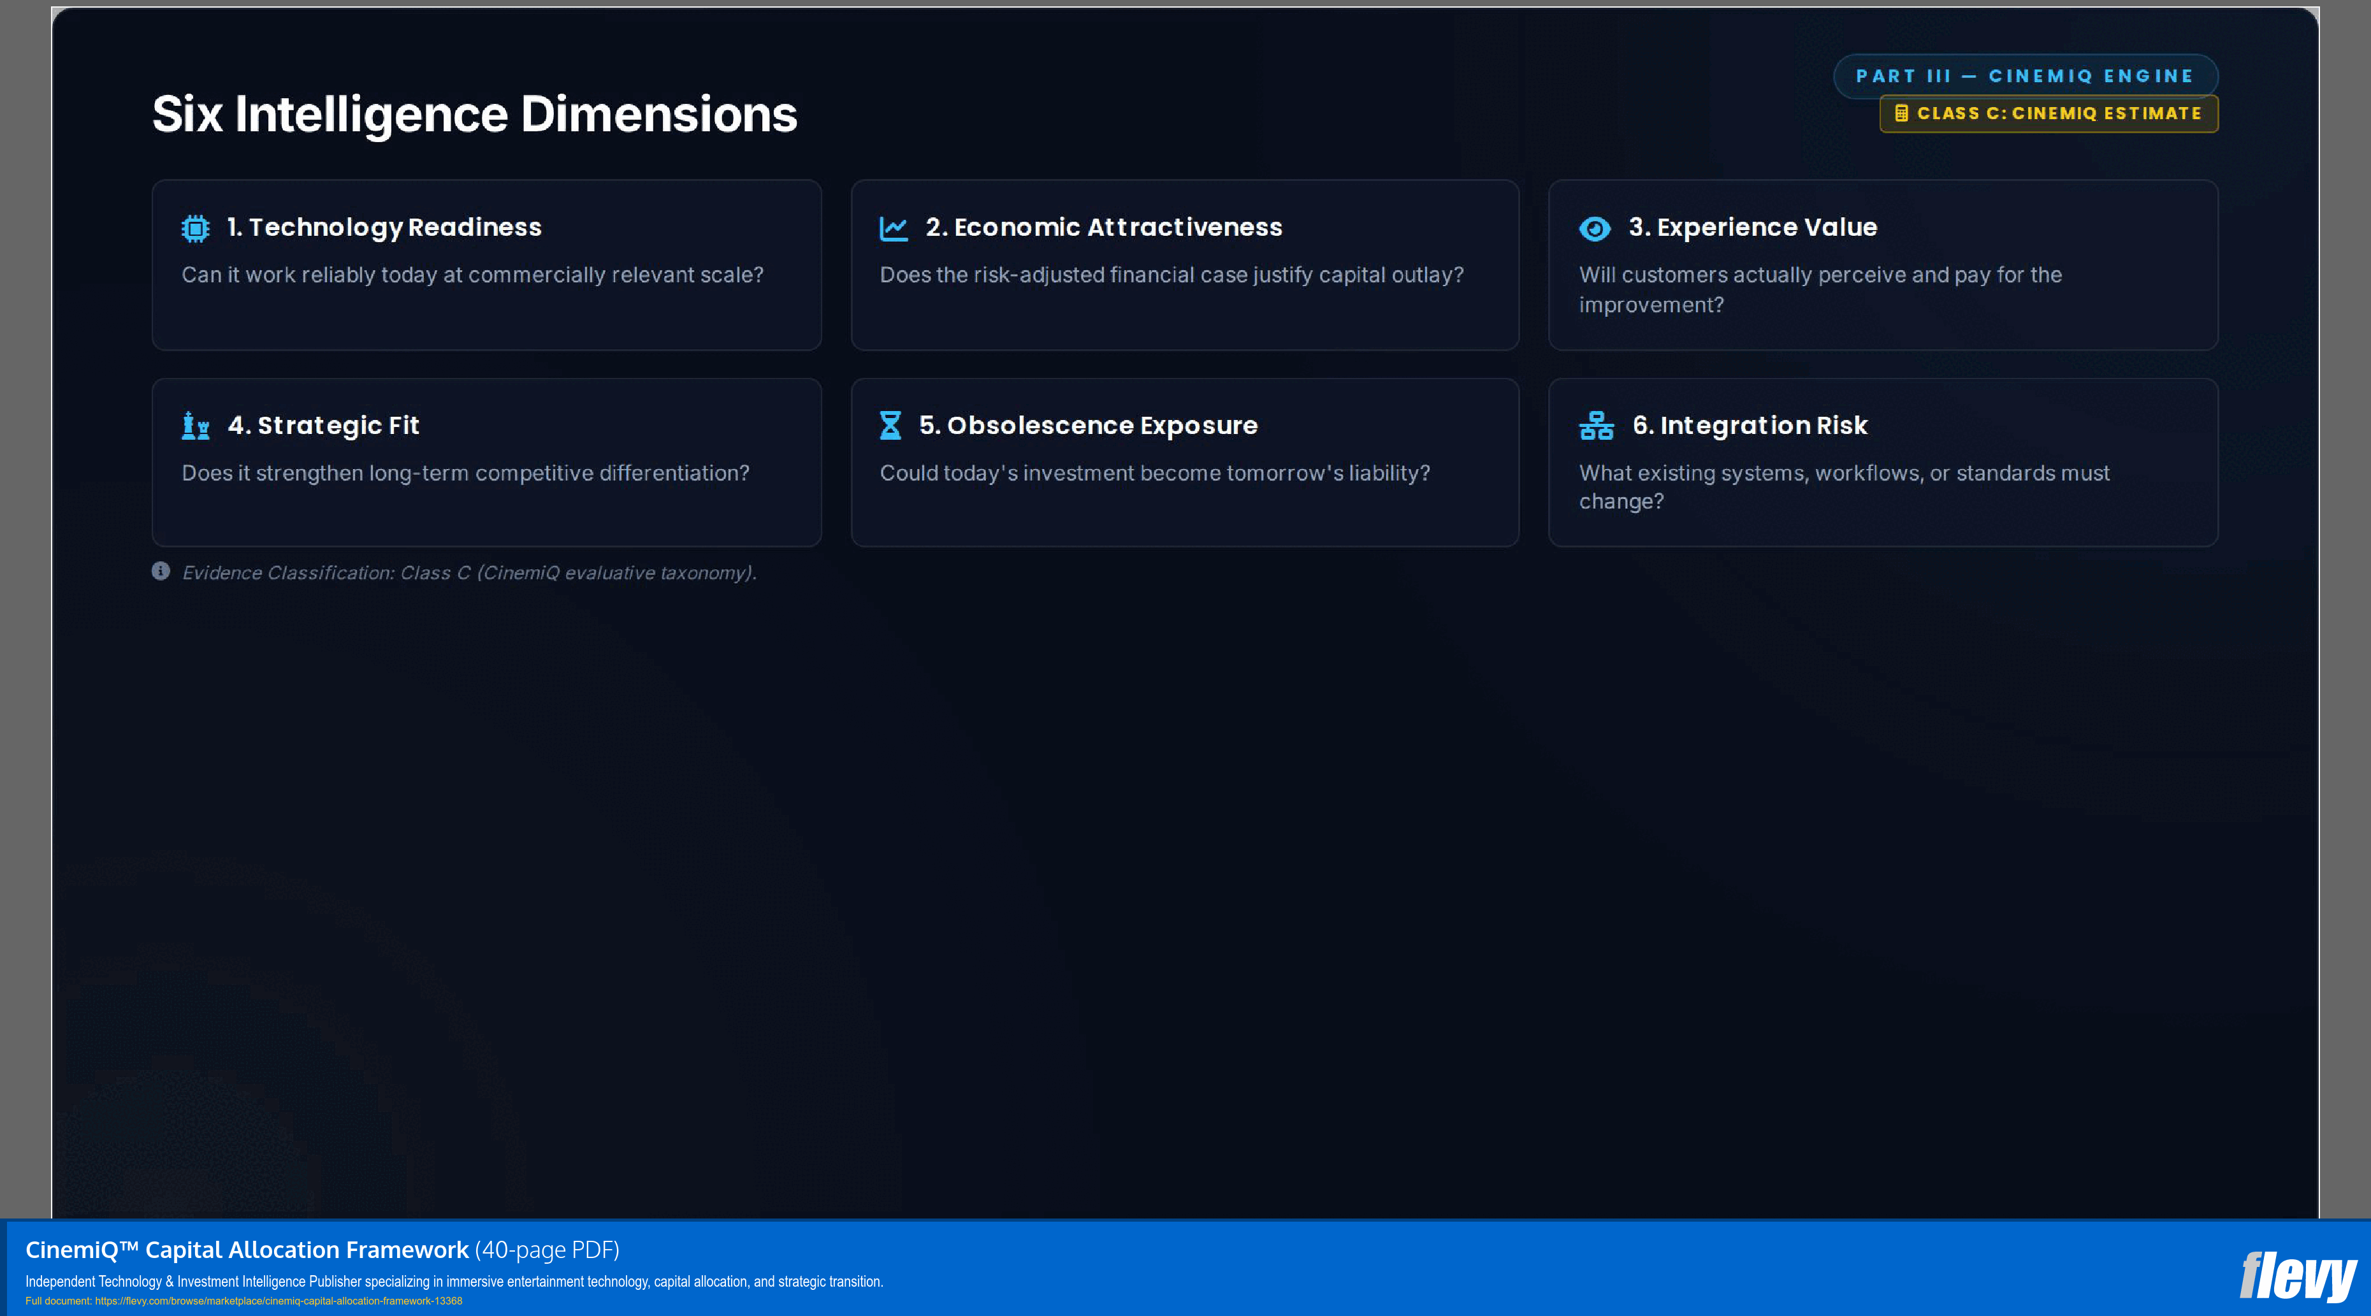Select the 2. Economic Attractiveness heading
The width and height of the screenshot is (2371, 1316).
click(x=1103, y=228)
